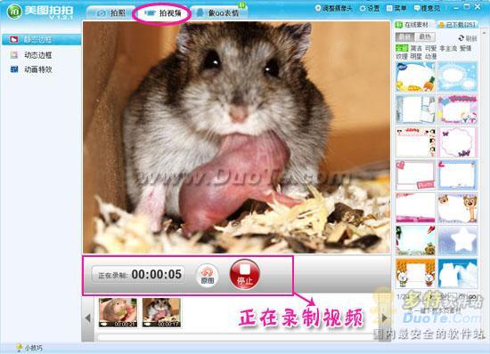Open 调整摄像头 camera adjustment

[x=333, y=8]
